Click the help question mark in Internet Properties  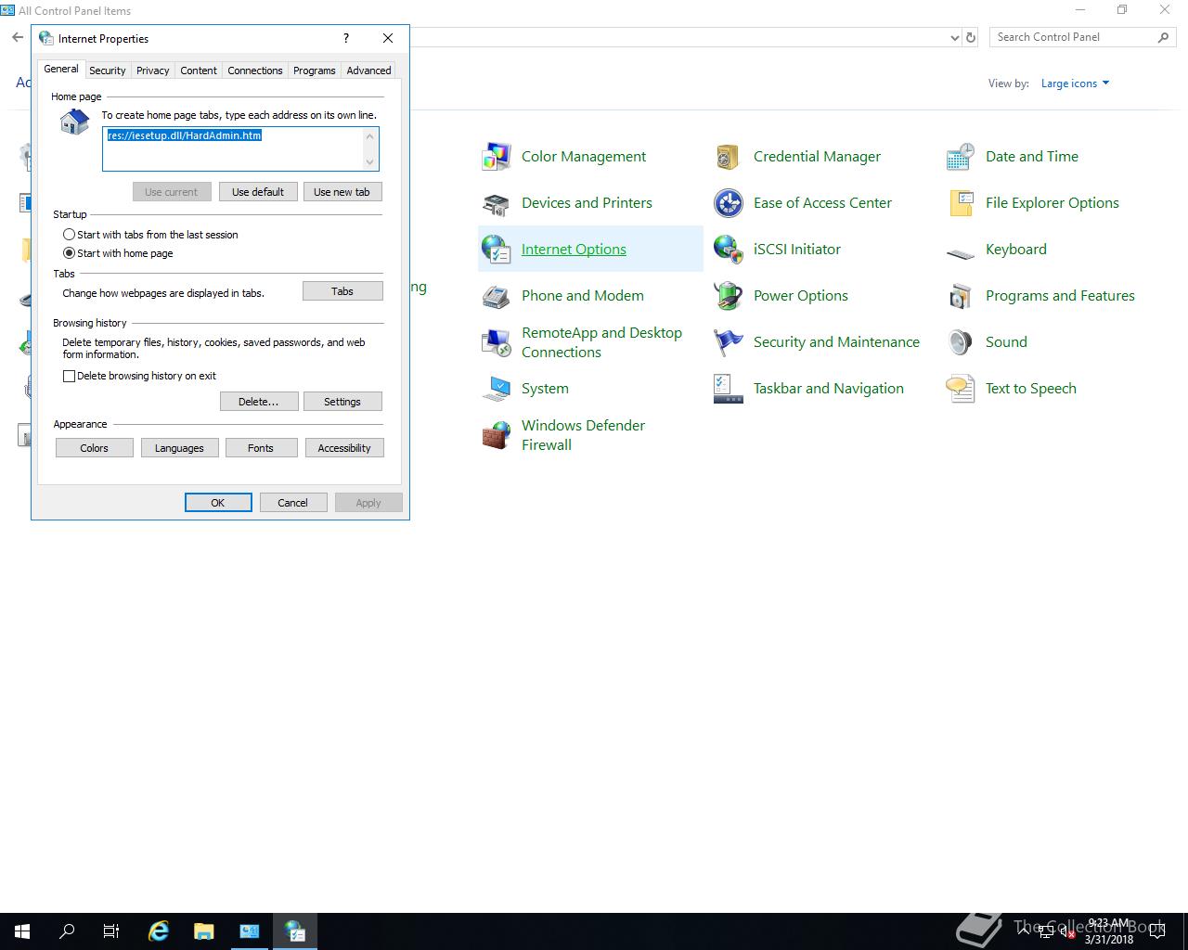tap(346, 38)
